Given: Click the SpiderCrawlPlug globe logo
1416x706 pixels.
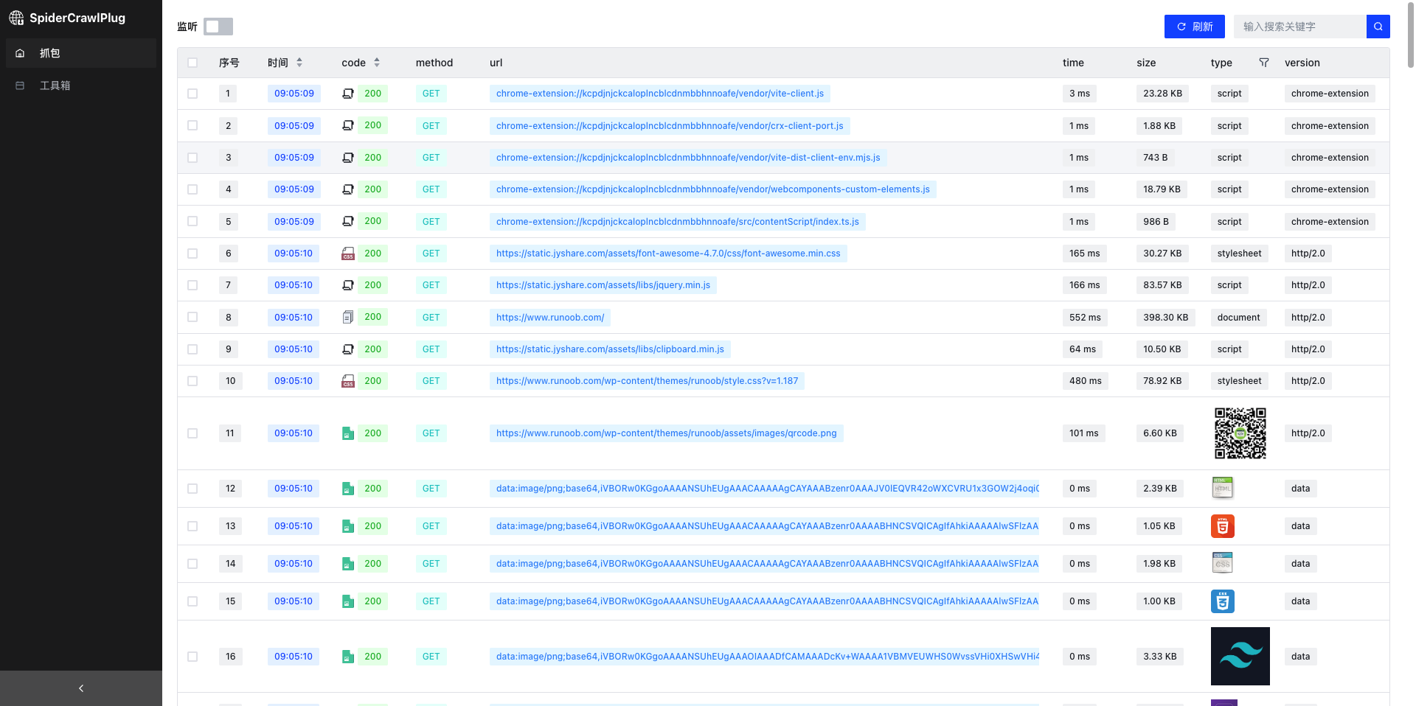Looking at the screenshot, I should (x=16, y=18).
